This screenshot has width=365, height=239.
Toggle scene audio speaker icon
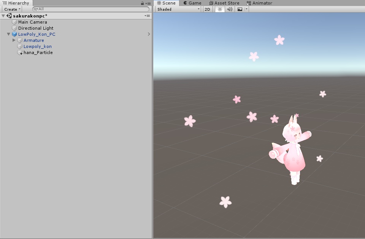click(230, 9)
